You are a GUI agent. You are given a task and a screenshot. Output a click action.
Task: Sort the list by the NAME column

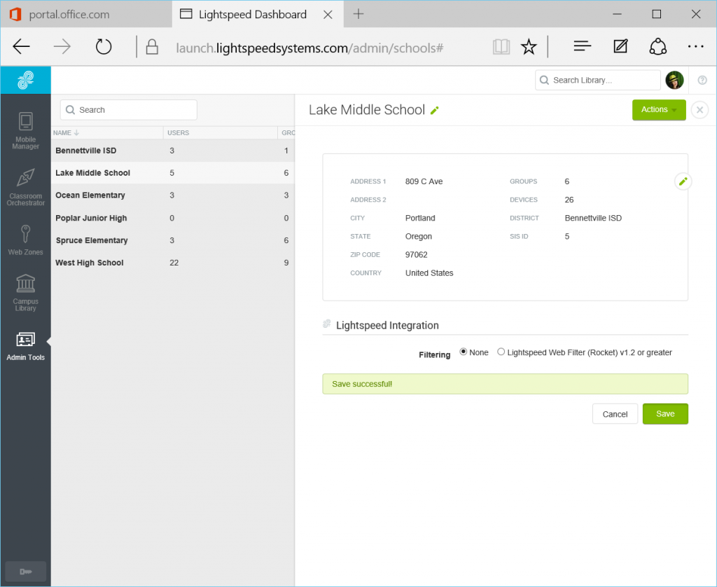[66, 132]
